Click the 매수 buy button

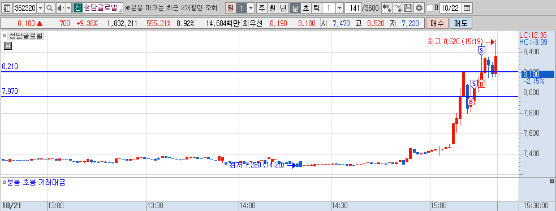pos(437,24)
